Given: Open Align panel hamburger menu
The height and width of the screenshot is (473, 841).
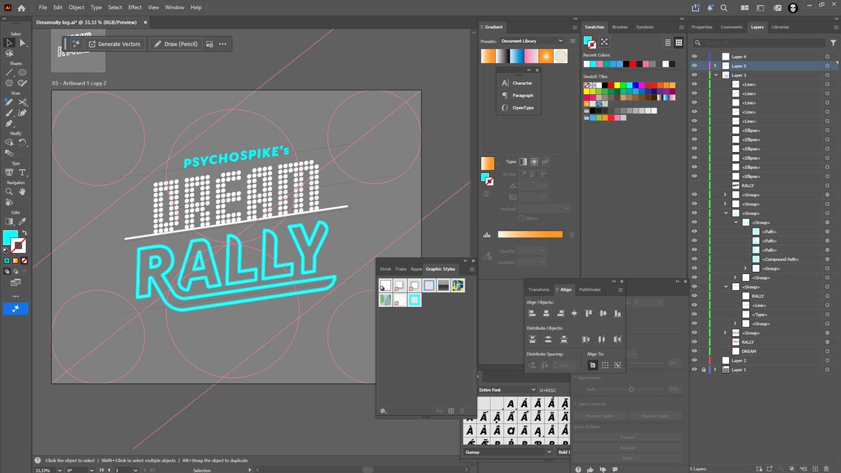Looking at the screenshot, I should point(620,289).
